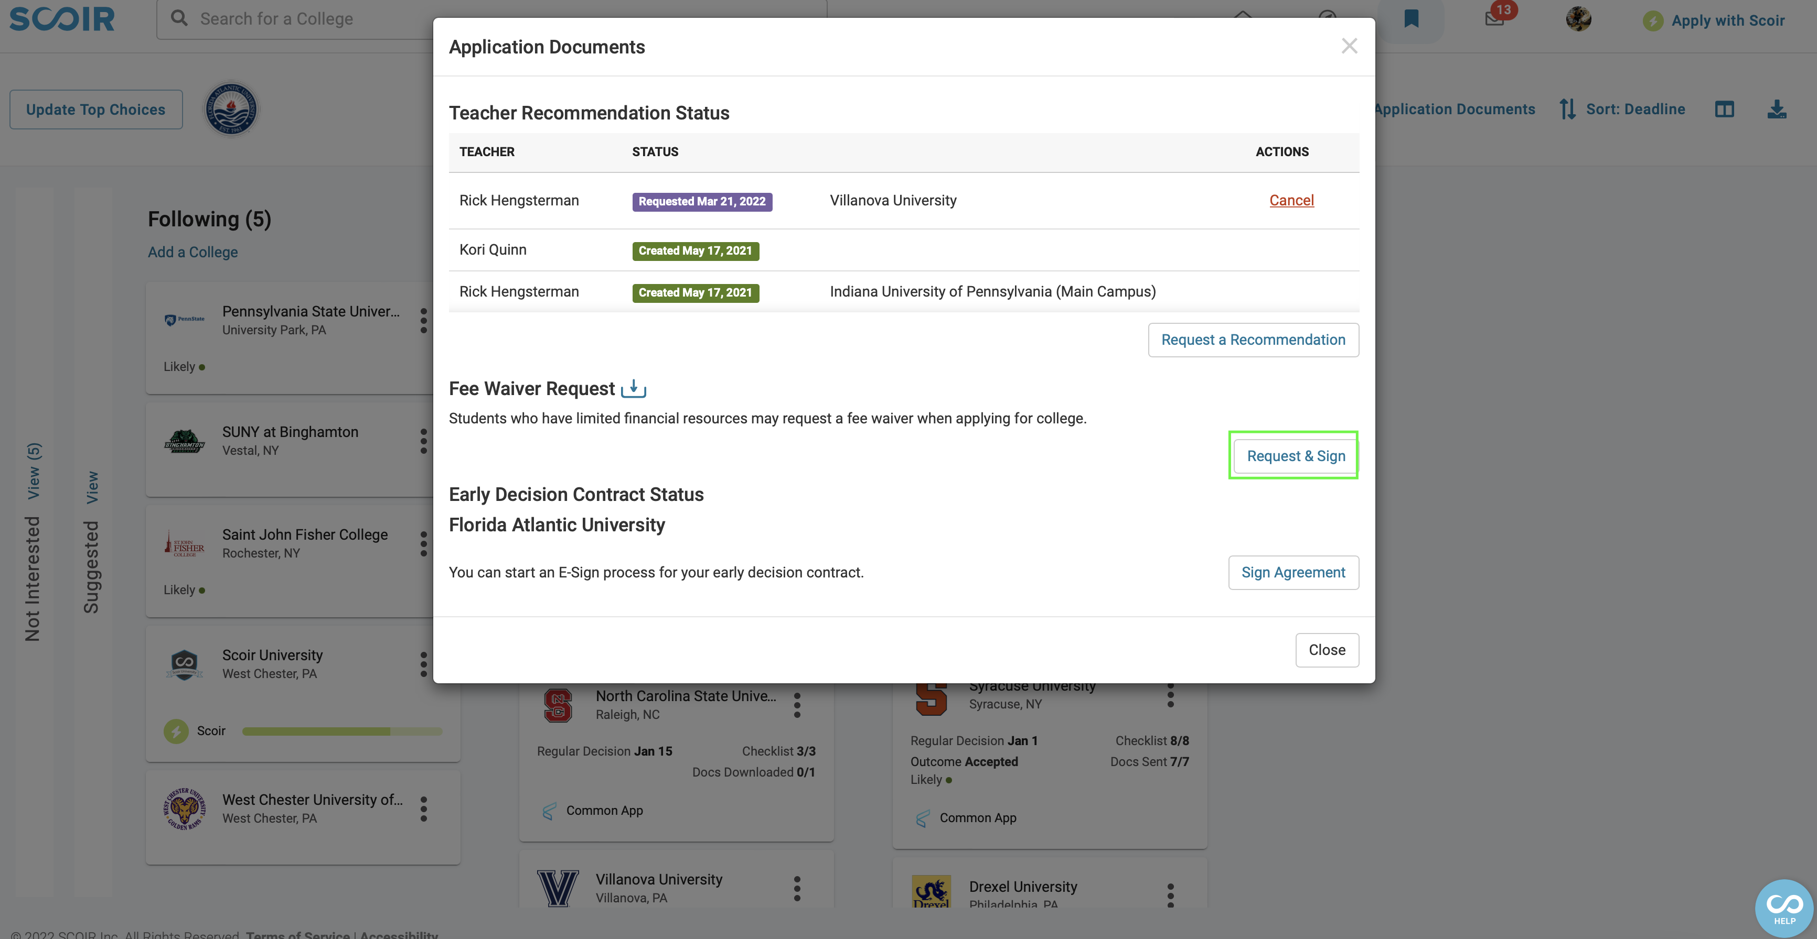Click the Indiana University of Pennsylvania (Main Campus) cell
Image resolution: width=1817 pixels, height=939 pixels.
pyautogui.click(x=992, y=292)
